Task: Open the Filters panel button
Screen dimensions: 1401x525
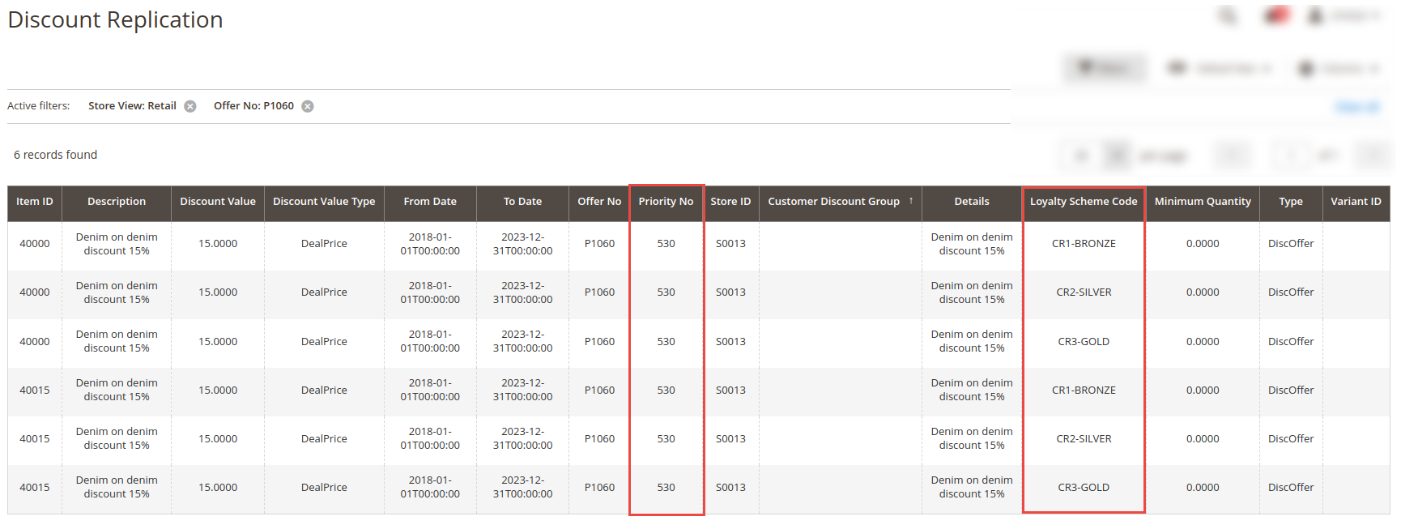Action: coord(1105,68)
